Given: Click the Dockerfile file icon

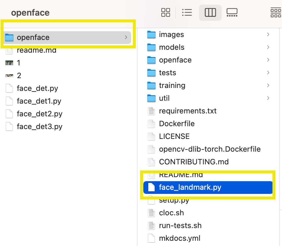Looking at the screenshot, I should point(151,124).
